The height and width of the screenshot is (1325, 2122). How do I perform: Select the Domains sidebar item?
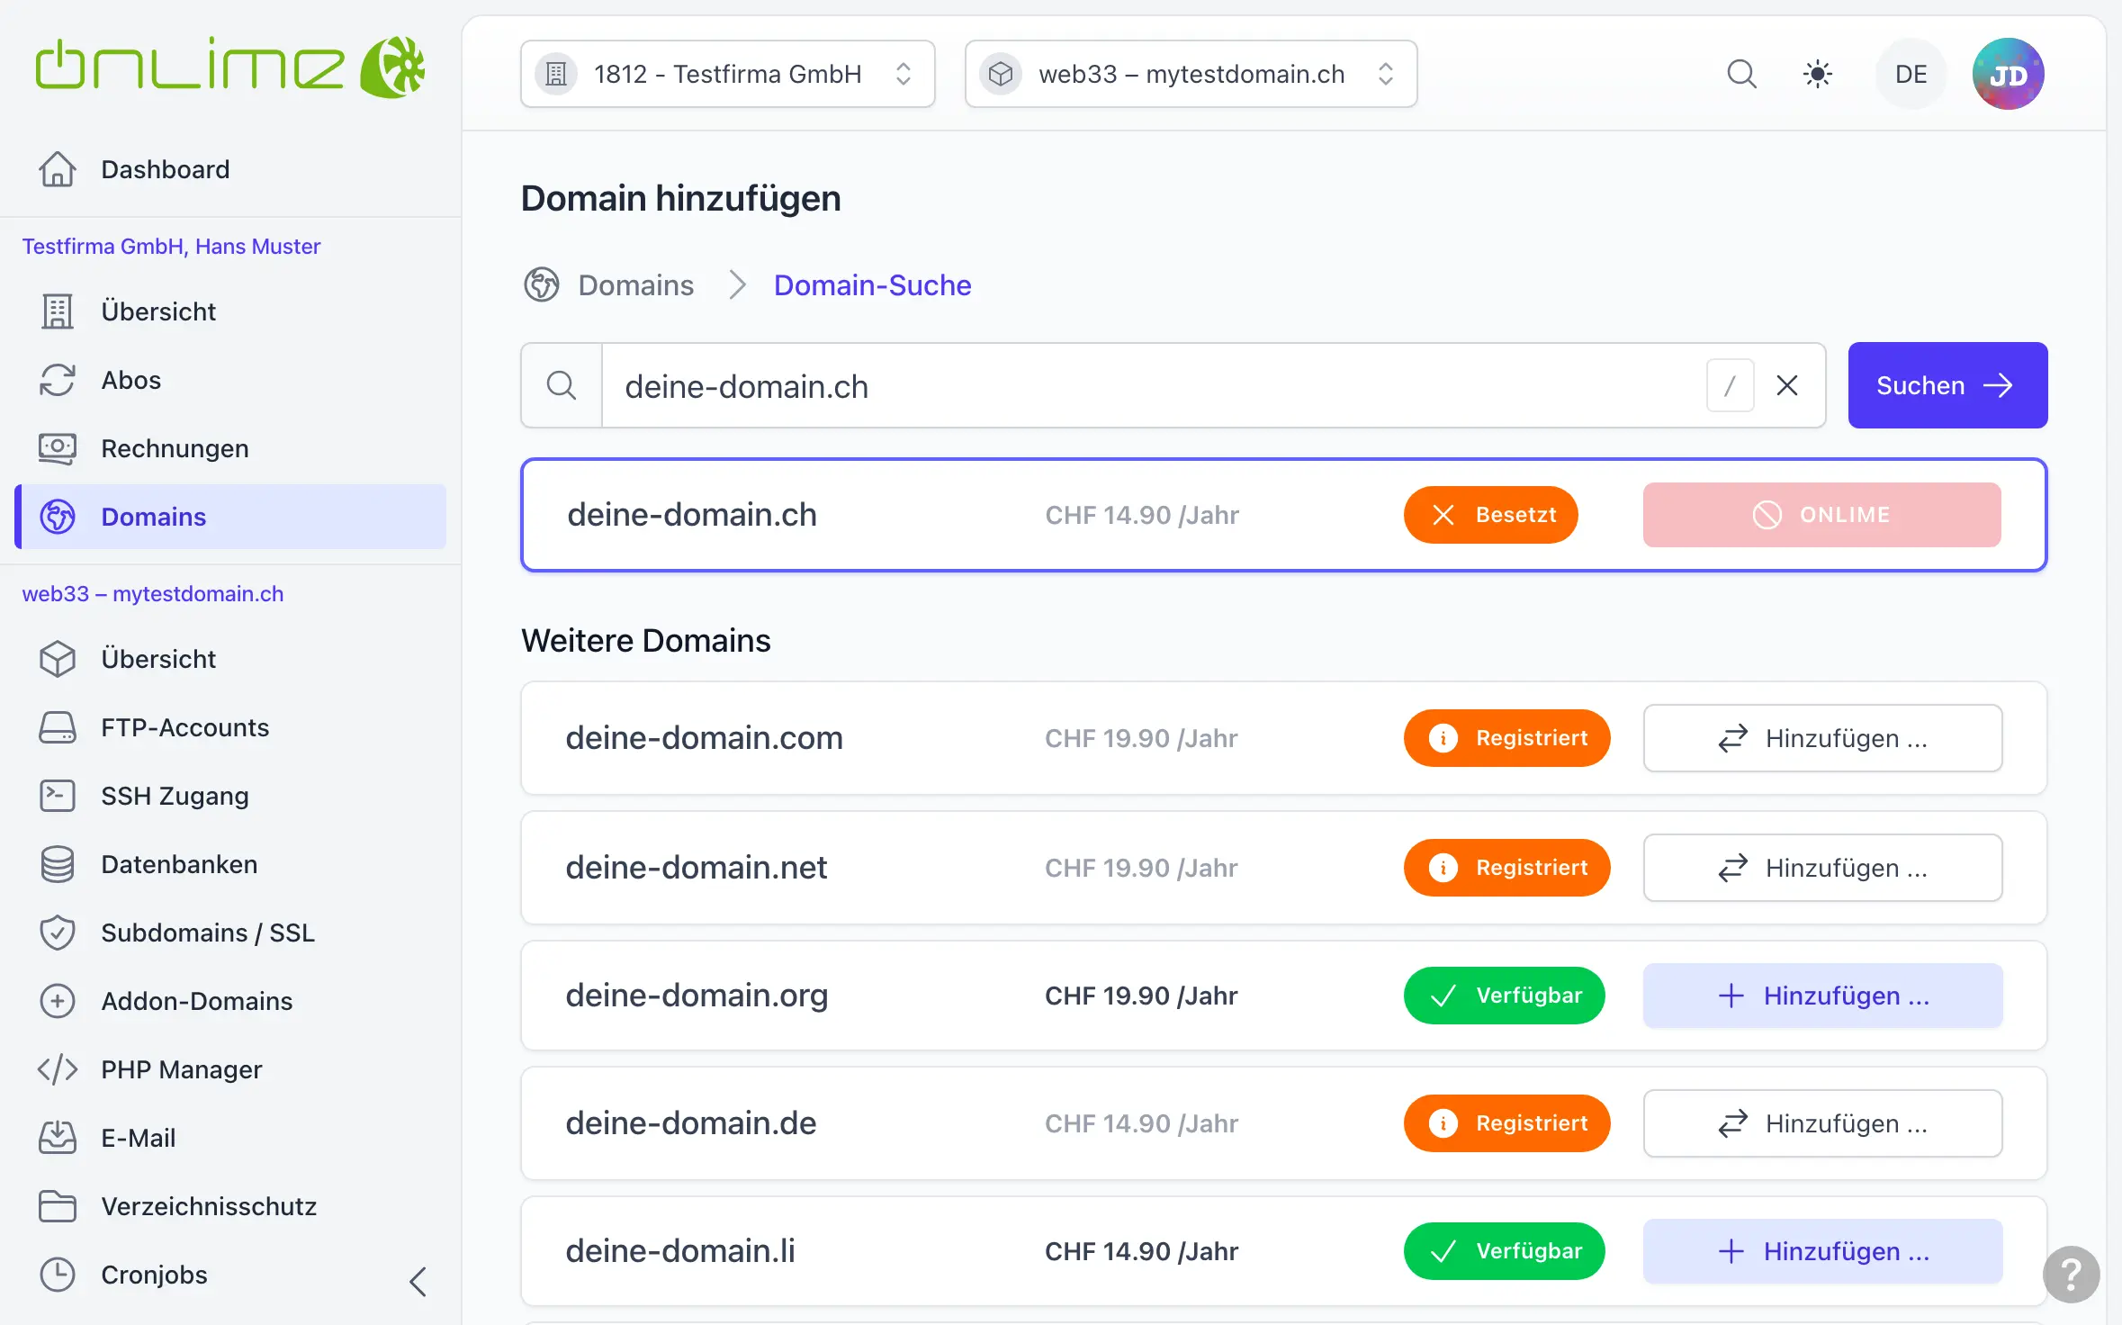230,517
